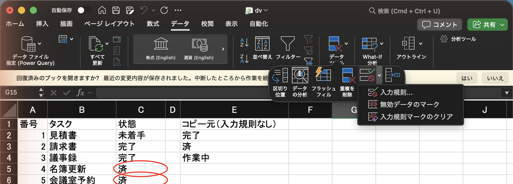Image resolution: width=513 pixels, height=184 pixels.
Task: Open the ページ レイアウト ribbon tab
Action: pos(109,24)
